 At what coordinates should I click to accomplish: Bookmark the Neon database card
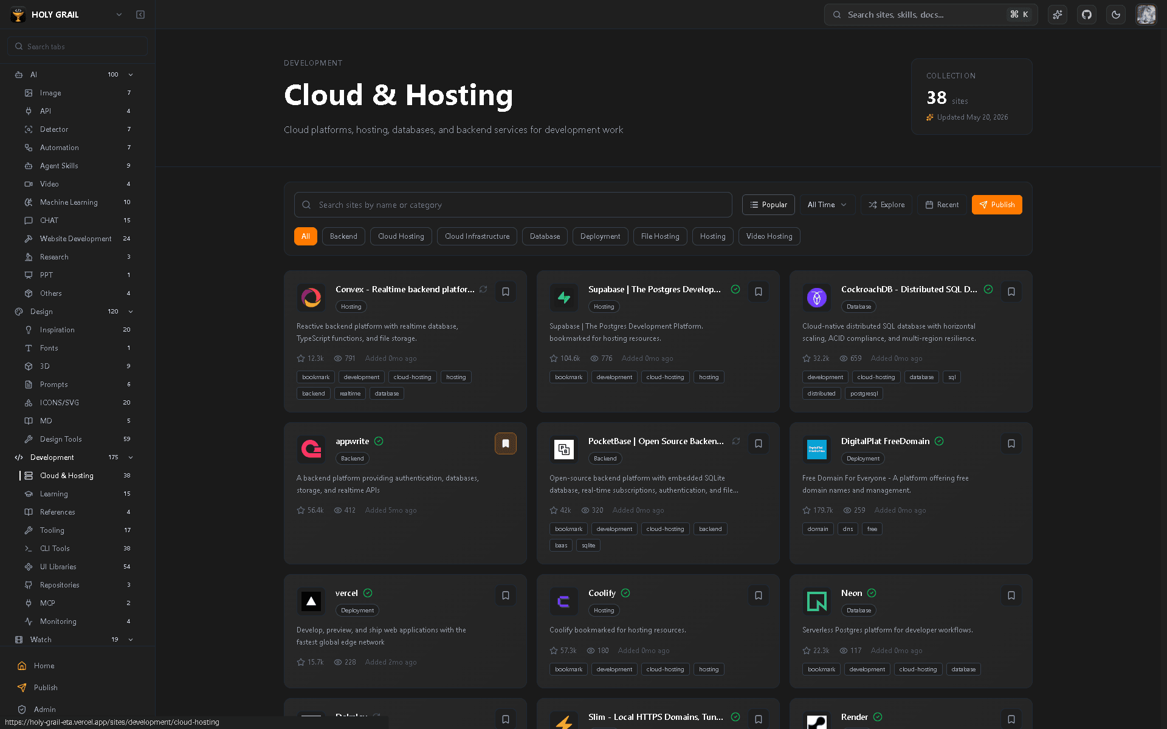[x=1011, y=595]
